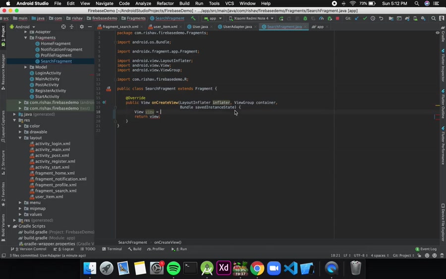Open the Refactor menu
This screenshot has height=279, width=446.
click(165, 3)
